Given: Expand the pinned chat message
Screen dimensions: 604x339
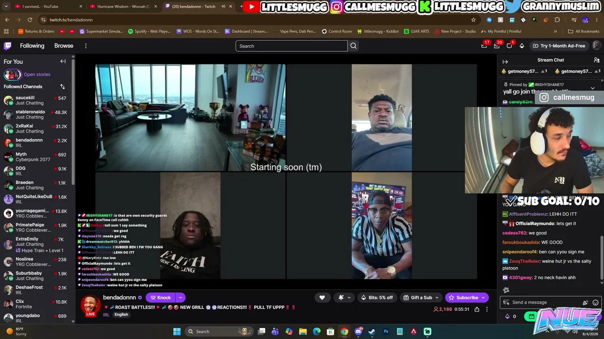Looking at the screenshot, I should pos(593,89).
